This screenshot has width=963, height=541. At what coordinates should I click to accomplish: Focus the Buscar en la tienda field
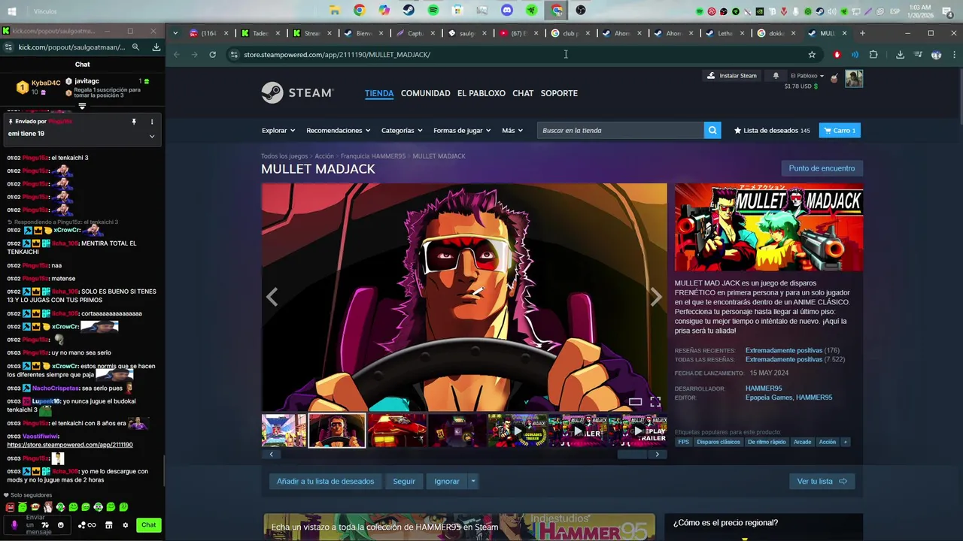(x=621, y=130)
